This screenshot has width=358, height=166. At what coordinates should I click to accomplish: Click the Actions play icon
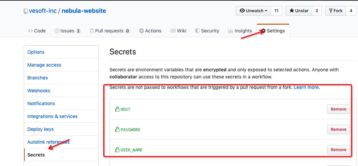pyautogui.click(x=141, y=31)
